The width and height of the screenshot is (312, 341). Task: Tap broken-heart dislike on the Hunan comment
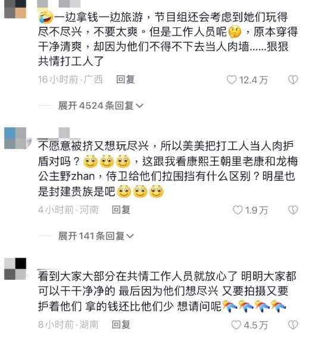click(x=293, y=325)
